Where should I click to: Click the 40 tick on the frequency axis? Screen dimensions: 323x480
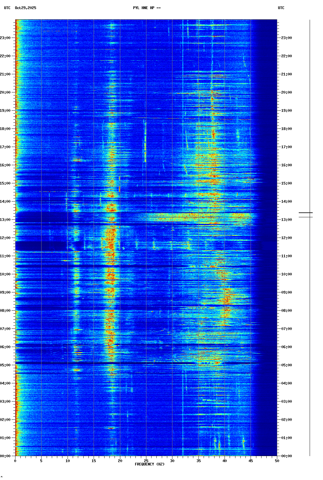tap(225, 461)
